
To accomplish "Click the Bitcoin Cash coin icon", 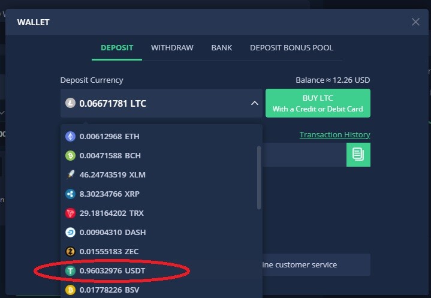I will click(70, 156).
